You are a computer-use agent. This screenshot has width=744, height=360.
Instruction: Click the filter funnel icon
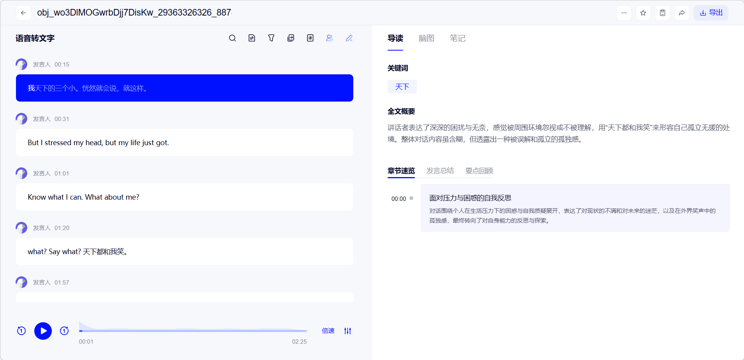click(272, 38)
